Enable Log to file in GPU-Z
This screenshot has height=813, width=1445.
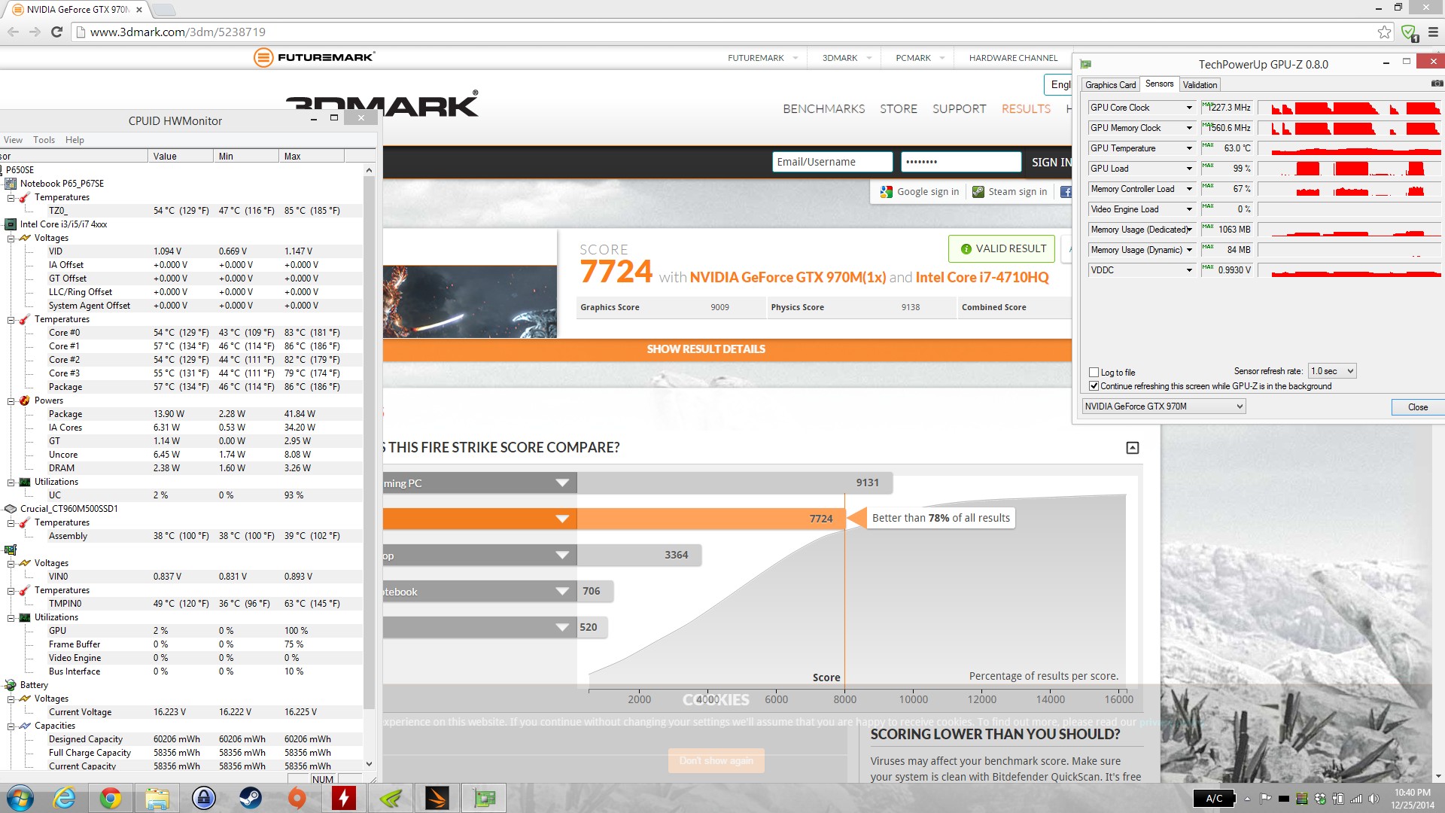1094,372
